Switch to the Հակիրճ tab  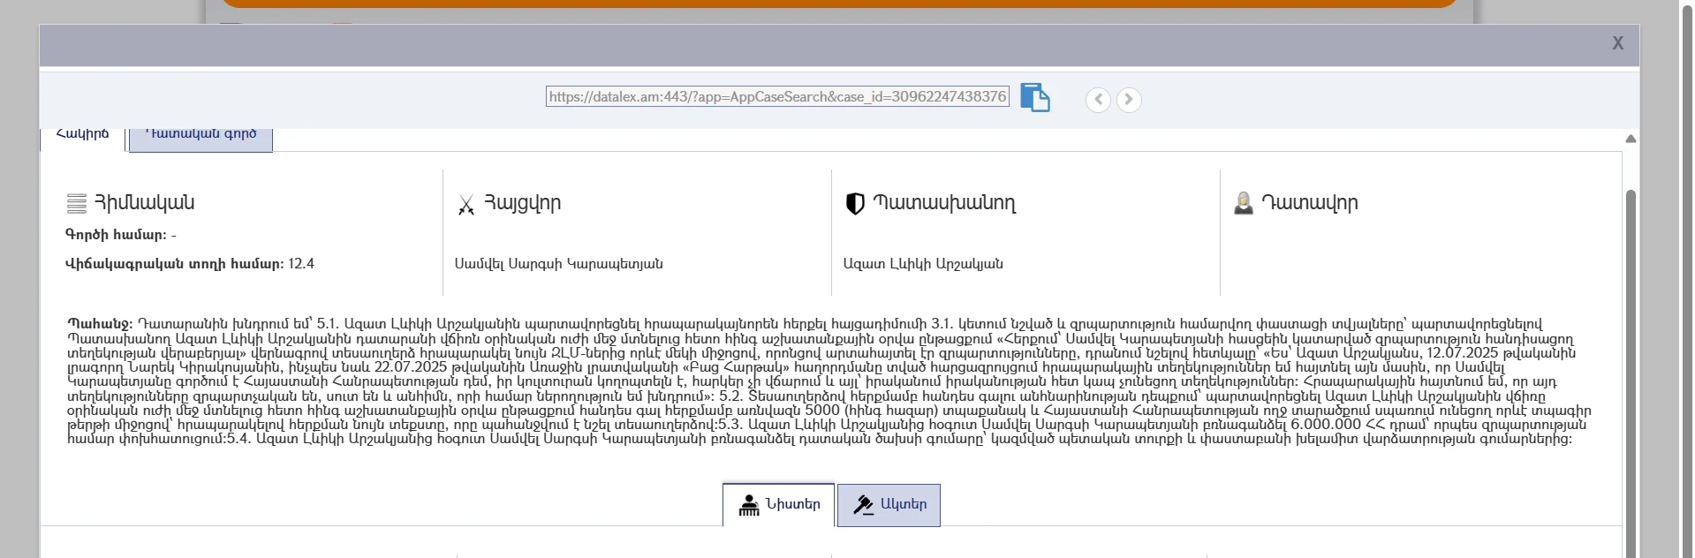point(82,135)
